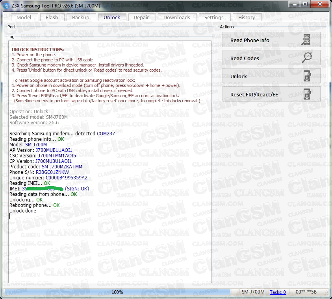Minimize the Z3X Samsung Tool window
The image size is (332, 299).
click(295, 4)
